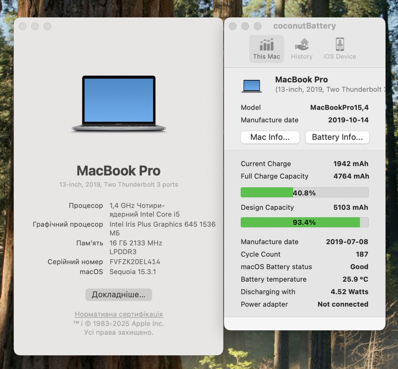Click the 1942 mAh current charge value
Screen dimensions: 398x369
351,164
